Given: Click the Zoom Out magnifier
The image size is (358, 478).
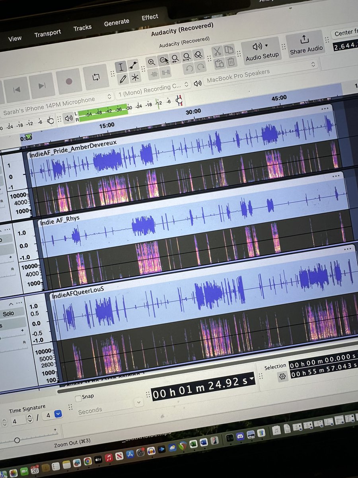Looking at the screenshot, I should [x=163, y=60].
